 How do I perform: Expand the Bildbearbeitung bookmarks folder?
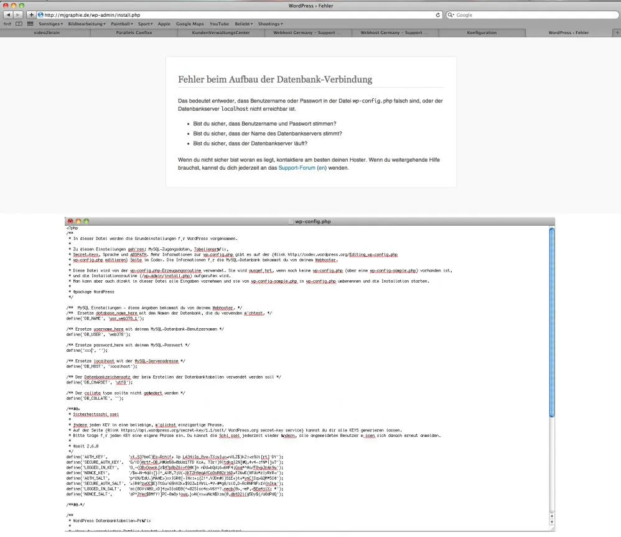(x=86, y=24)
